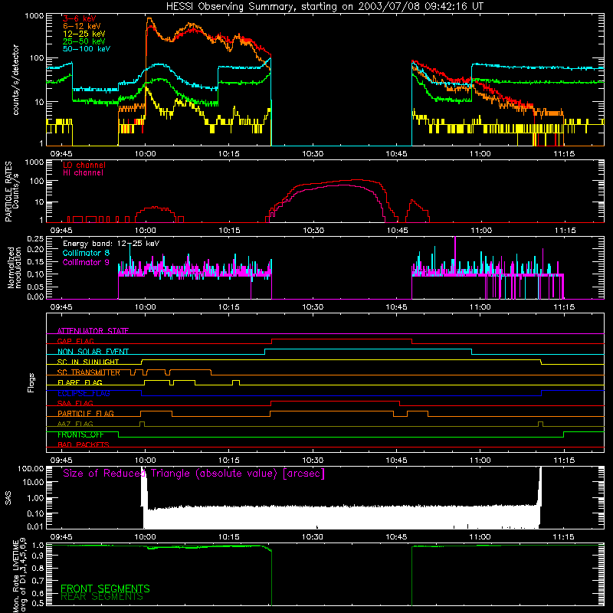This screenshot has height=613, width=613.
Task: Click the Flags panel axis label
Action: (x=31, y=382)
